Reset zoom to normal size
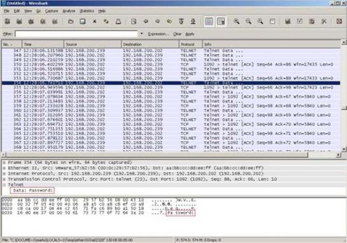Viewport: 347px width, 243px height. [x=260, y=22]
